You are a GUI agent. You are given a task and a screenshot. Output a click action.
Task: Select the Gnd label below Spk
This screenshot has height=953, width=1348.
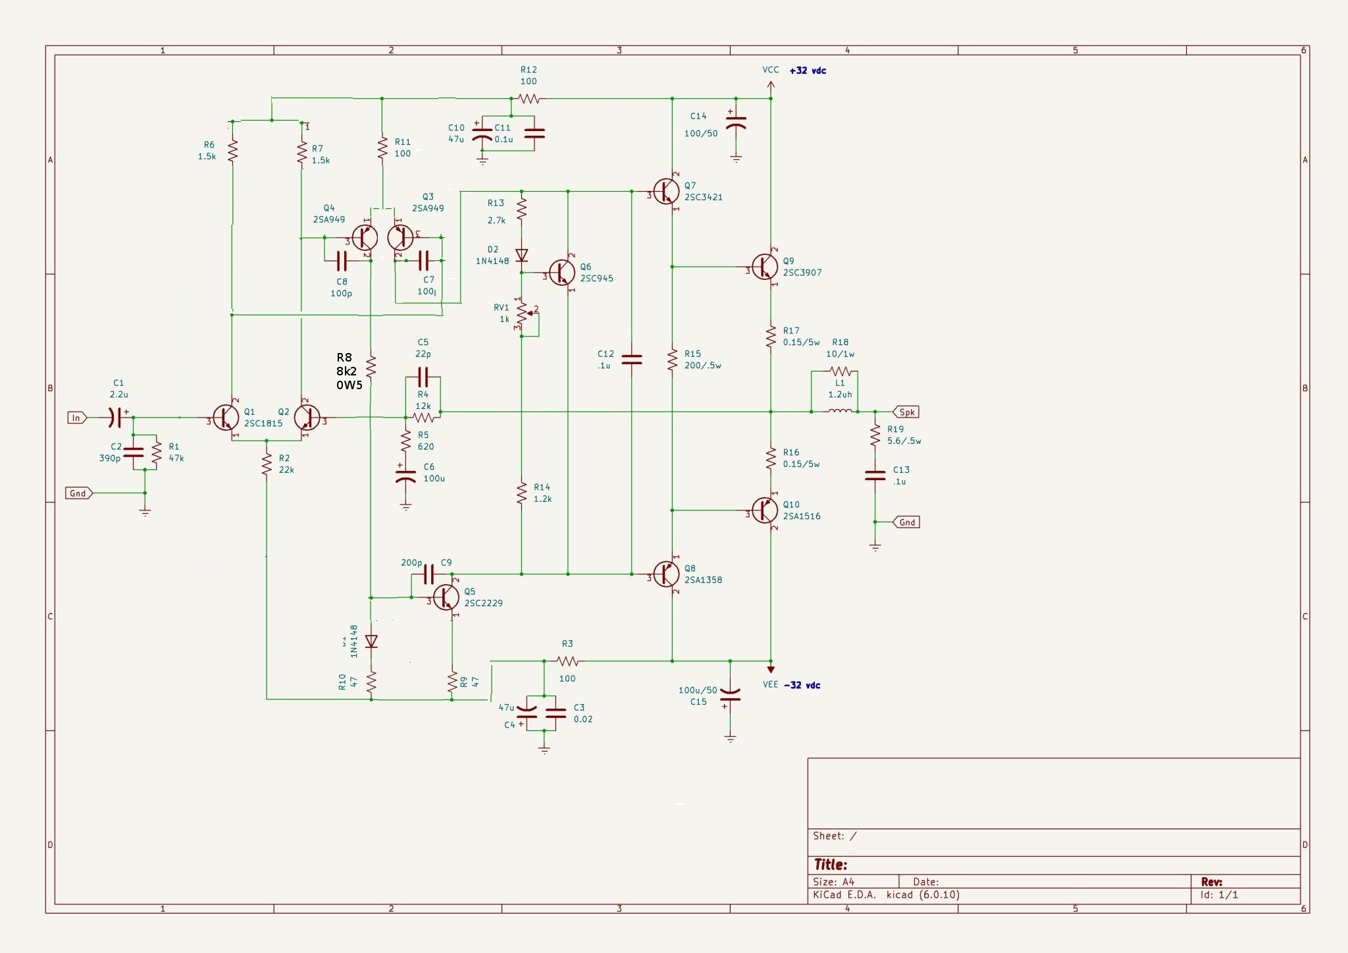click(x=906, y=522)
